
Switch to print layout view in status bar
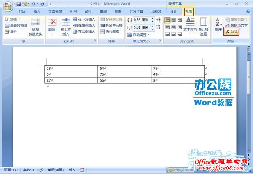click(171, 170)
